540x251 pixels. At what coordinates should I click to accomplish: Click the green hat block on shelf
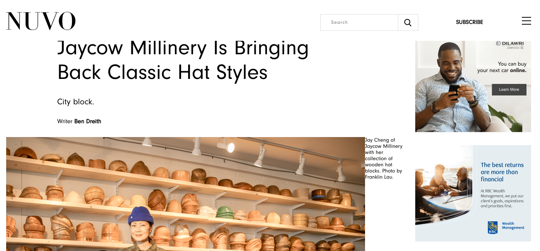[x=224, y=213]
